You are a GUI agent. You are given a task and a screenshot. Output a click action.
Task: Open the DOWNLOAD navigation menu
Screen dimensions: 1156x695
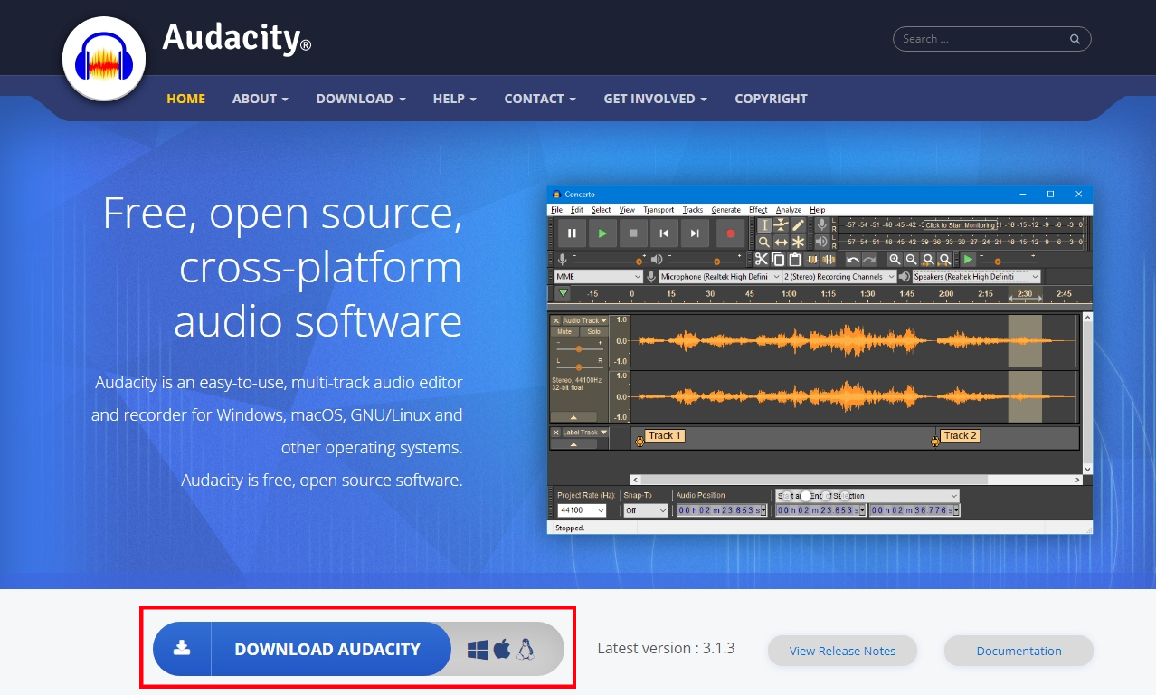point(355,99)
